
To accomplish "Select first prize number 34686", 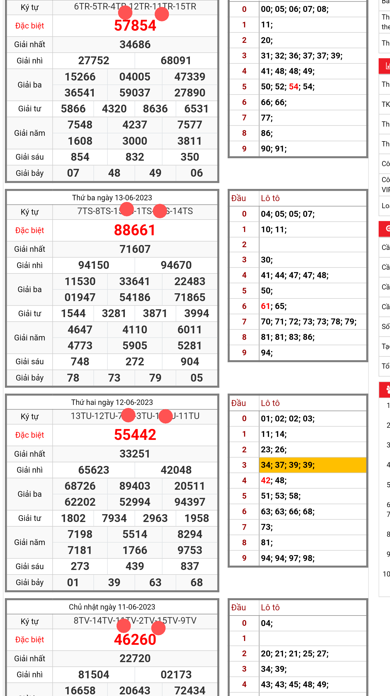I will coord(135,44).
